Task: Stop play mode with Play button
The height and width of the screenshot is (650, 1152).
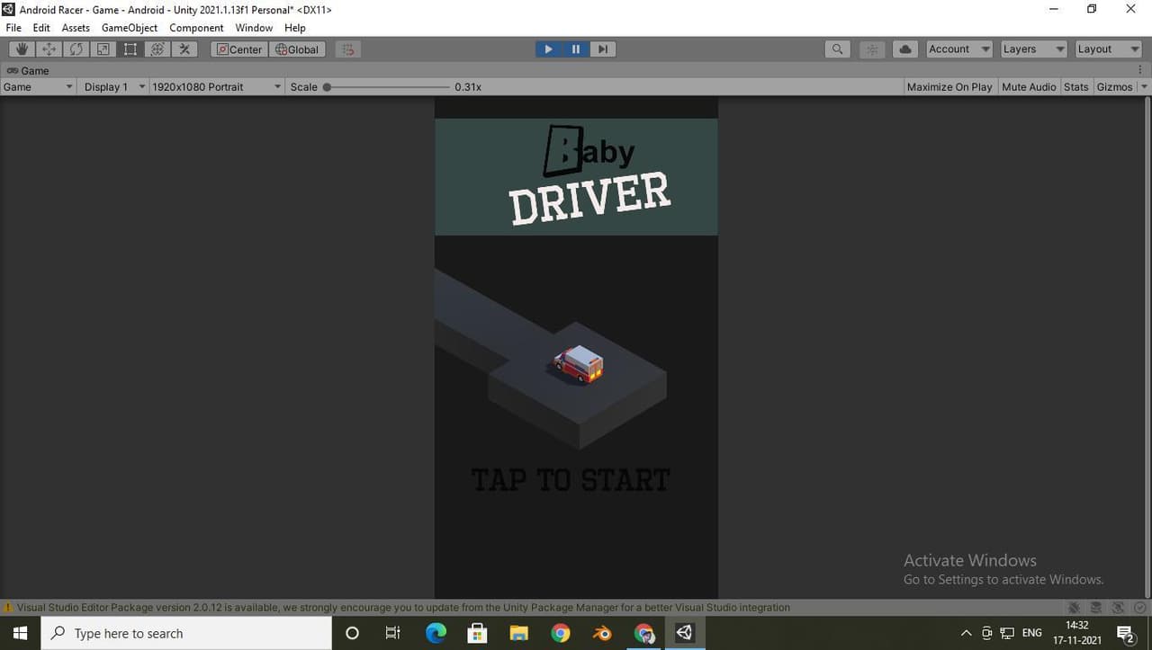Action: point(548,49)
